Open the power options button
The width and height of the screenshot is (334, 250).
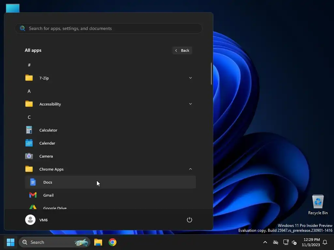(x=190, y=220)
